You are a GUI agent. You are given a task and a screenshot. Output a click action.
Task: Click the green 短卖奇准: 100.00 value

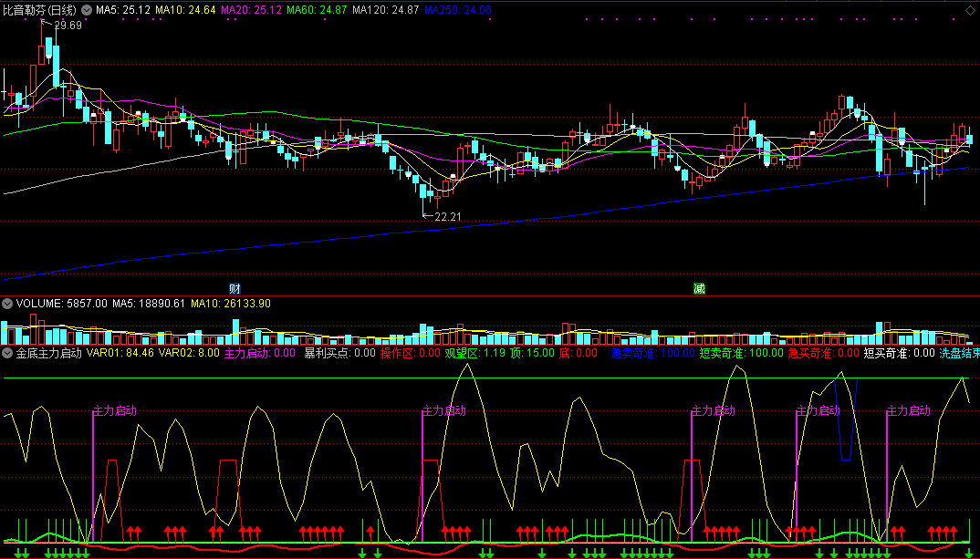pos(741,353)
